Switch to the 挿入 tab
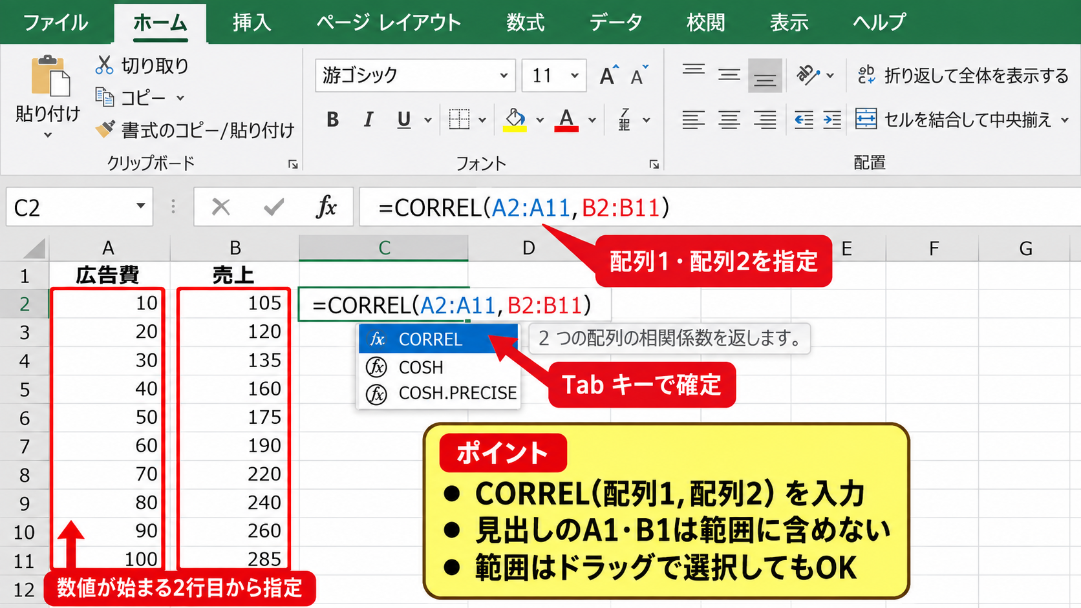The width and height of the screenshot is (1081, 608). click(x=252, y=23)
